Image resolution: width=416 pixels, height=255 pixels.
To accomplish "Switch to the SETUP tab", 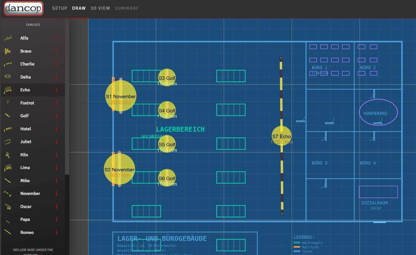I will (60, 8).
